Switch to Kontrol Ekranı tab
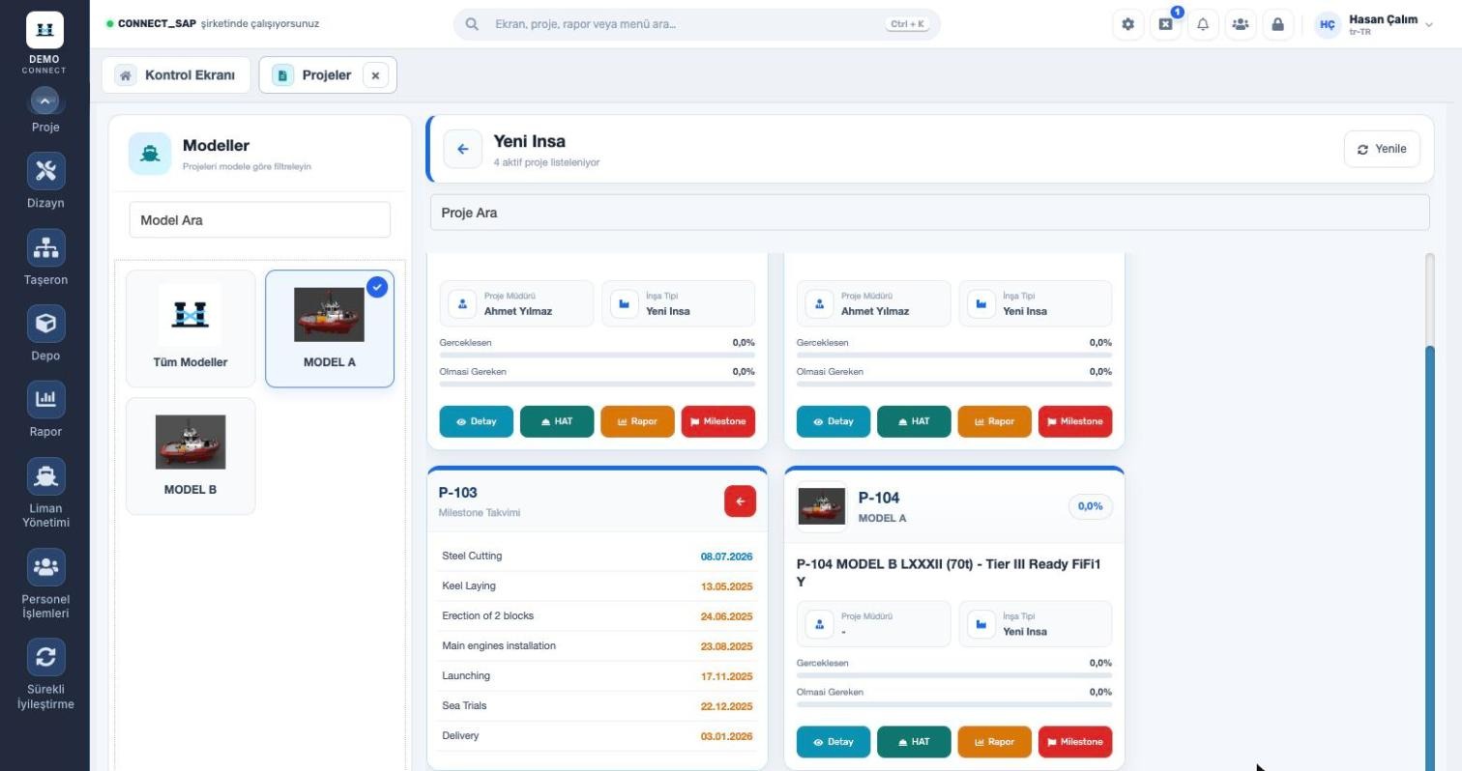This screenshot has height=771, width=1462. coord(176,74)
